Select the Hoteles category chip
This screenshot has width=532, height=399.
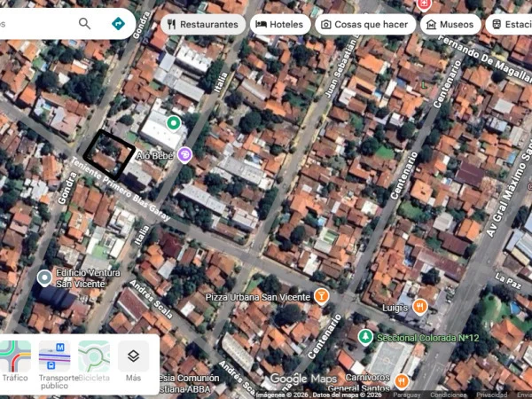280,25
